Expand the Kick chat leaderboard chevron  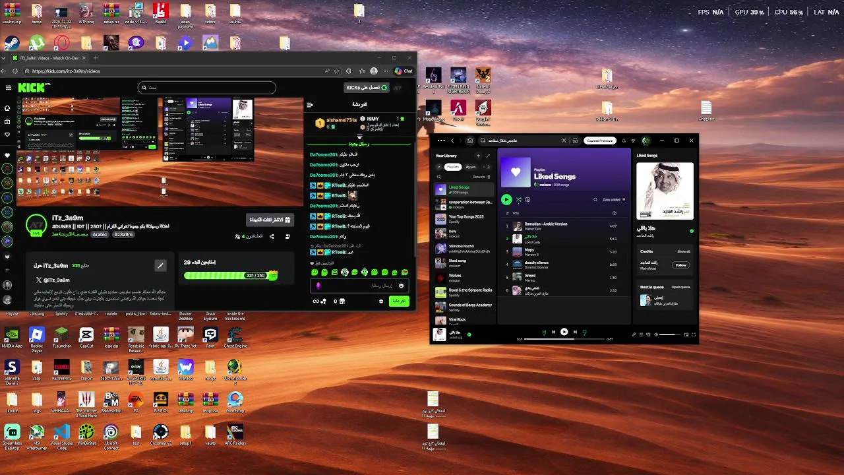[359, 137]
